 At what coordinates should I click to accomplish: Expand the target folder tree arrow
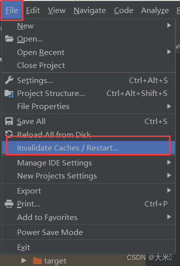coord(24,260)
